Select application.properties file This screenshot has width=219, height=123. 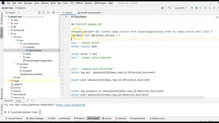[x=33, y=74]
